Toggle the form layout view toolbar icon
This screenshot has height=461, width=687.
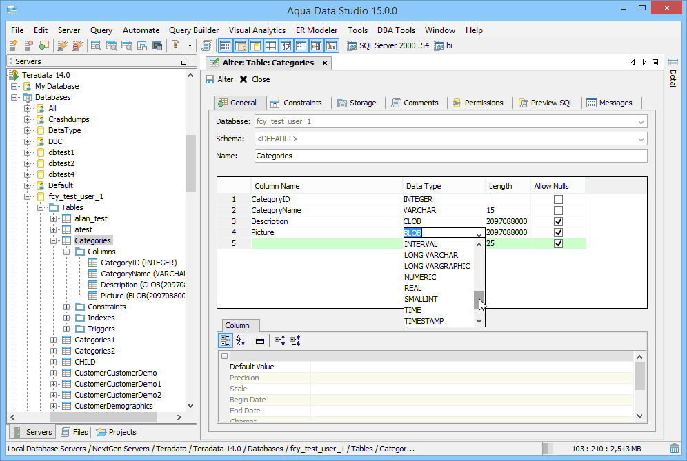point(301,45)
